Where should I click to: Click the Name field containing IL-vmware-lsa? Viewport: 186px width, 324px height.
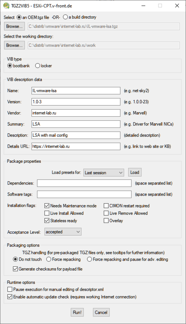coord(76,91)
